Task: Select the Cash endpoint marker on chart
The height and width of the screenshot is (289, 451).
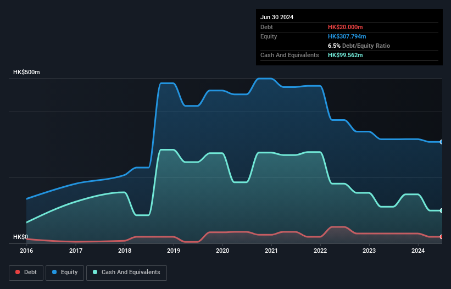Action: coord(442,211)
